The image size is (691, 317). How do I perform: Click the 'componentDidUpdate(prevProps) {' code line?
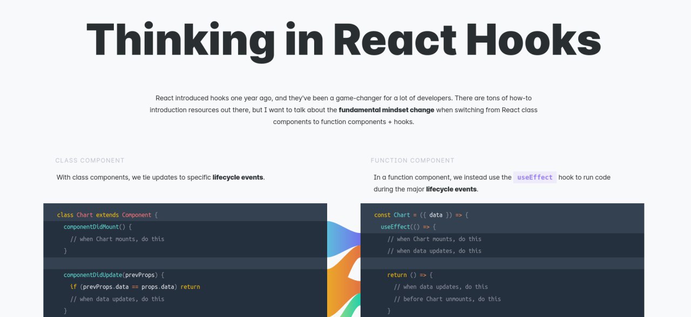click(x=114, y=275)
